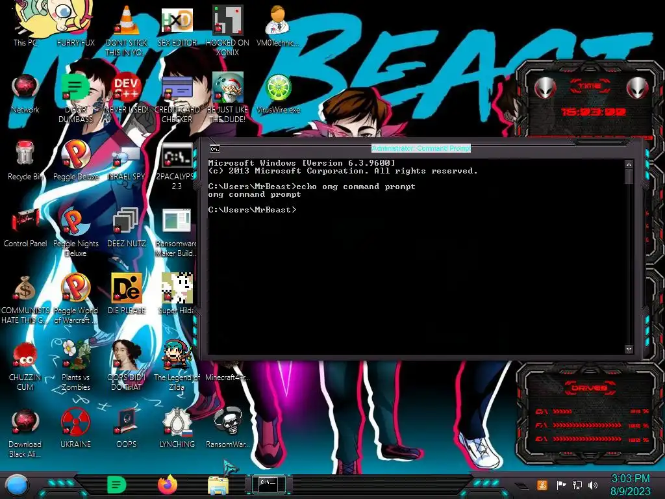Click the red TIME clock gadget display
This screenshot has height=499, width=665.
pyautogui.click(x=593, y=112)
